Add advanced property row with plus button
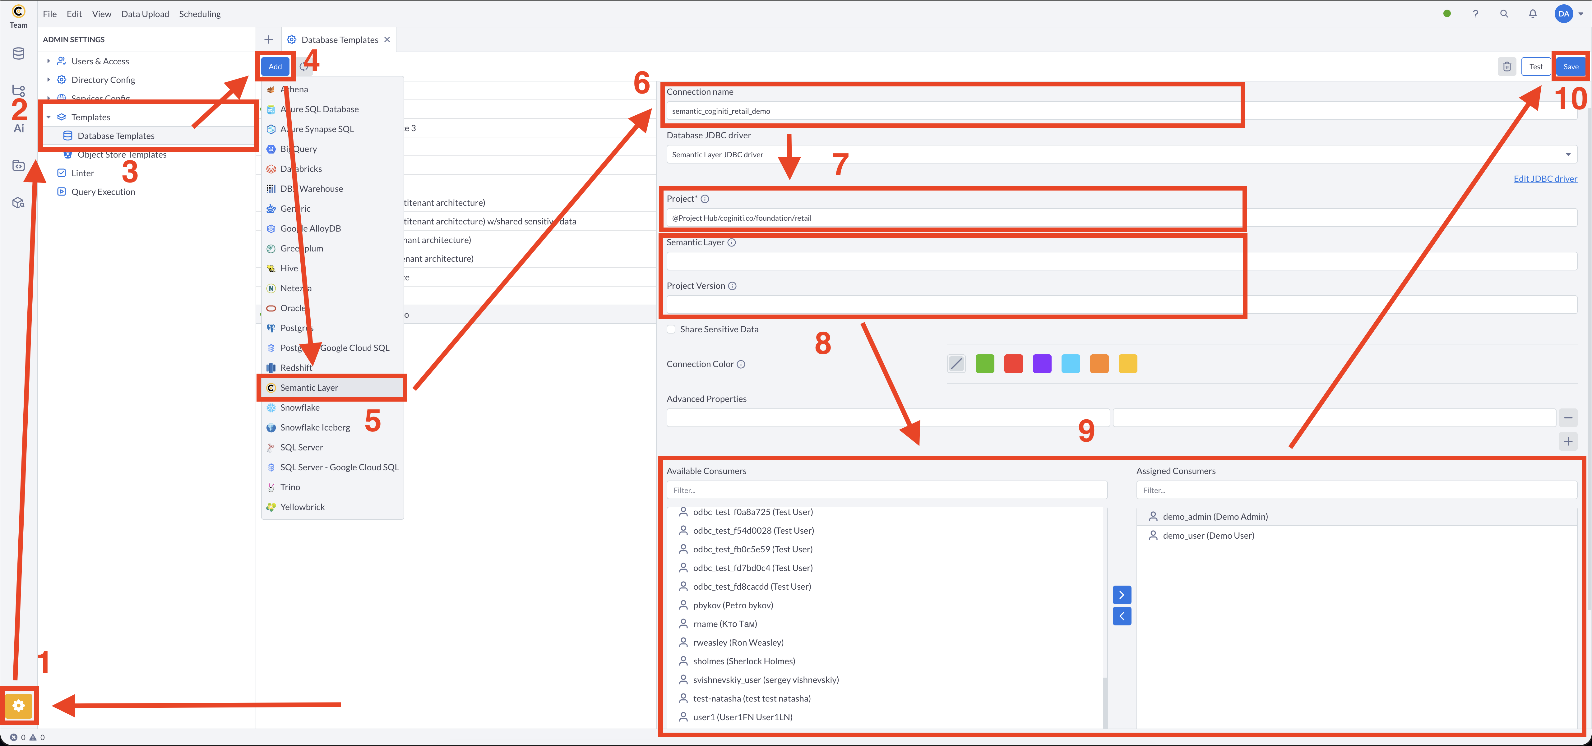The image size is (1592, 746). pyautogui.click(x=1568, y=442)
